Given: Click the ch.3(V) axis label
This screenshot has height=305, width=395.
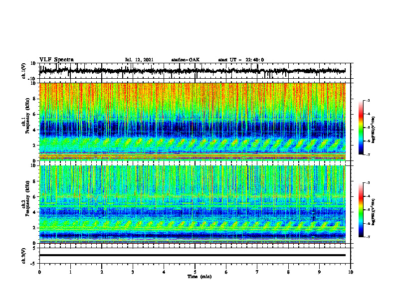Looking at the screenshot, I should coord(24,256).
